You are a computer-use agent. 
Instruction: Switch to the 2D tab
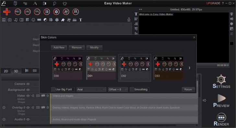point(6,71)
